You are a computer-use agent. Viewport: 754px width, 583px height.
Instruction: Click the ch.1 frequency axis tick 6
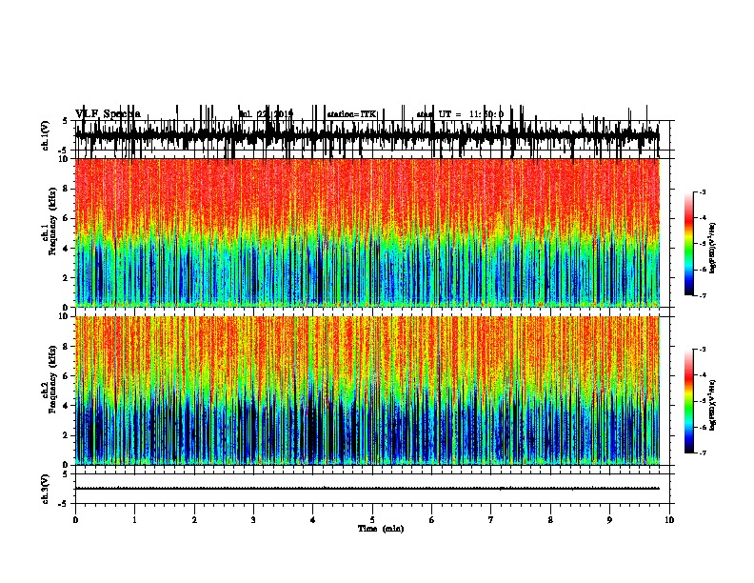(x=67, y=219)
